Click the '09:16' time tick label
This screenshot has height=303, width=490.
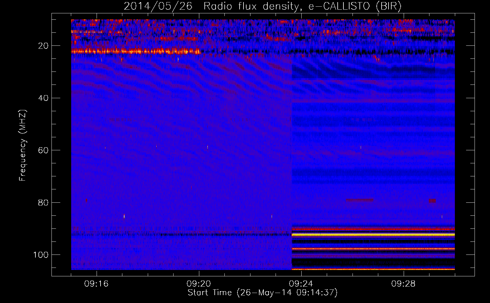click(96, 284)
